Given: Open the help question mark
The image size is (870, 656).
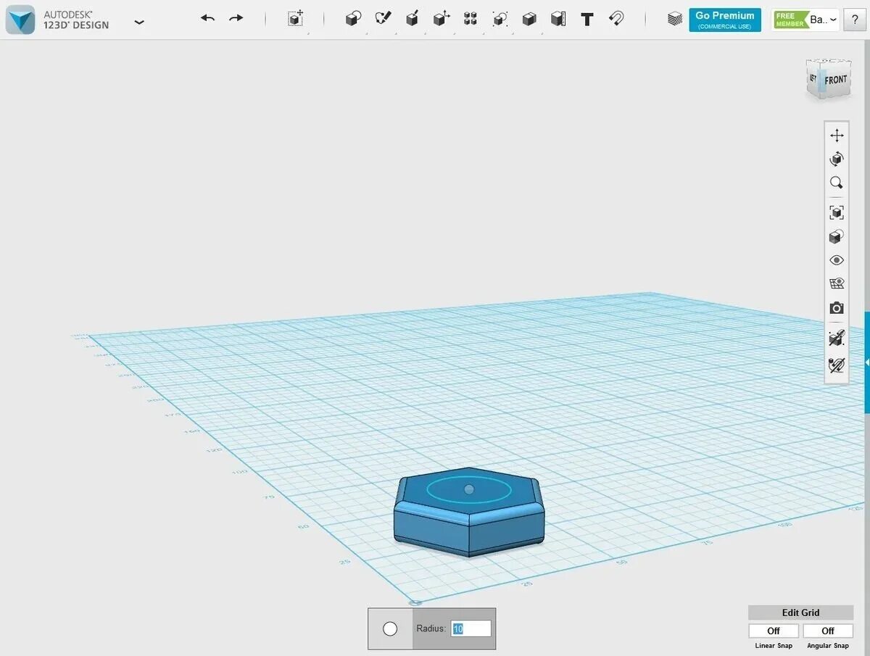Looking at the screenshot, I should pyautogui.click(x=855, y=20).
